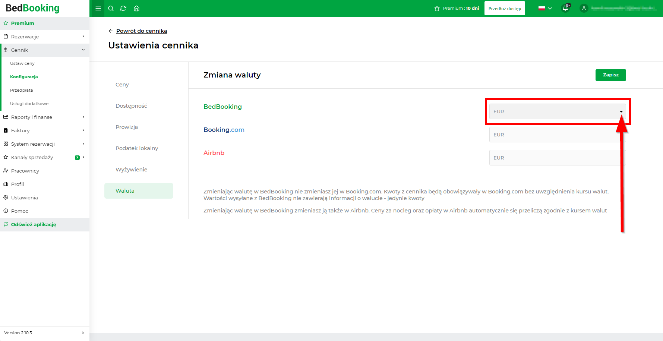
Task: Click the refresh arrows icon in top bar
Action: pos(123,9)
